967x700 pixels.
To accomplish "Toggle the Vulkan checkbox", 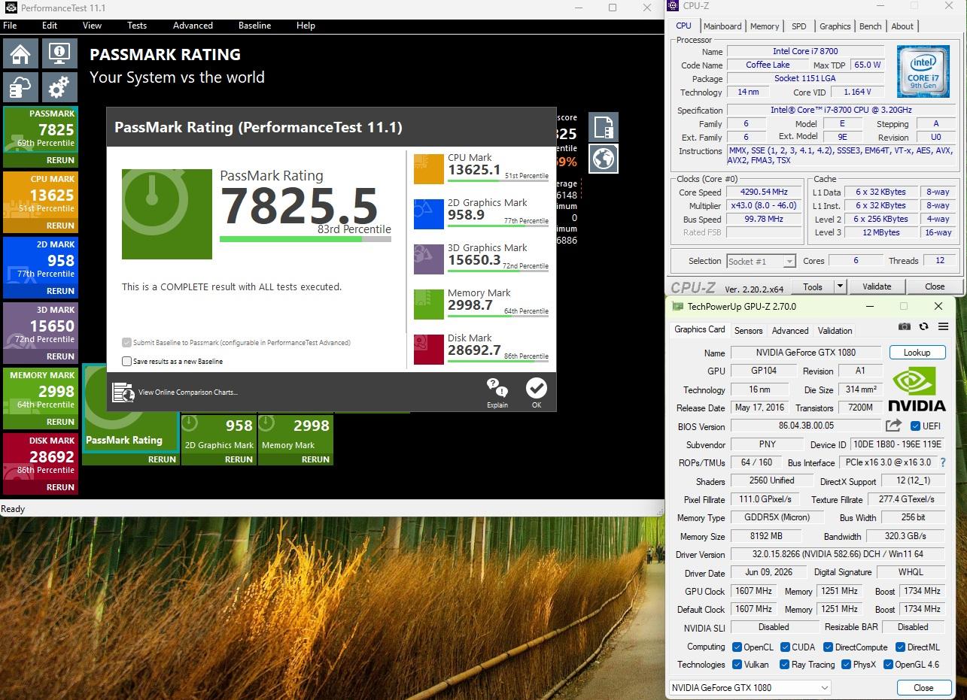I will [x=737, y=664].
